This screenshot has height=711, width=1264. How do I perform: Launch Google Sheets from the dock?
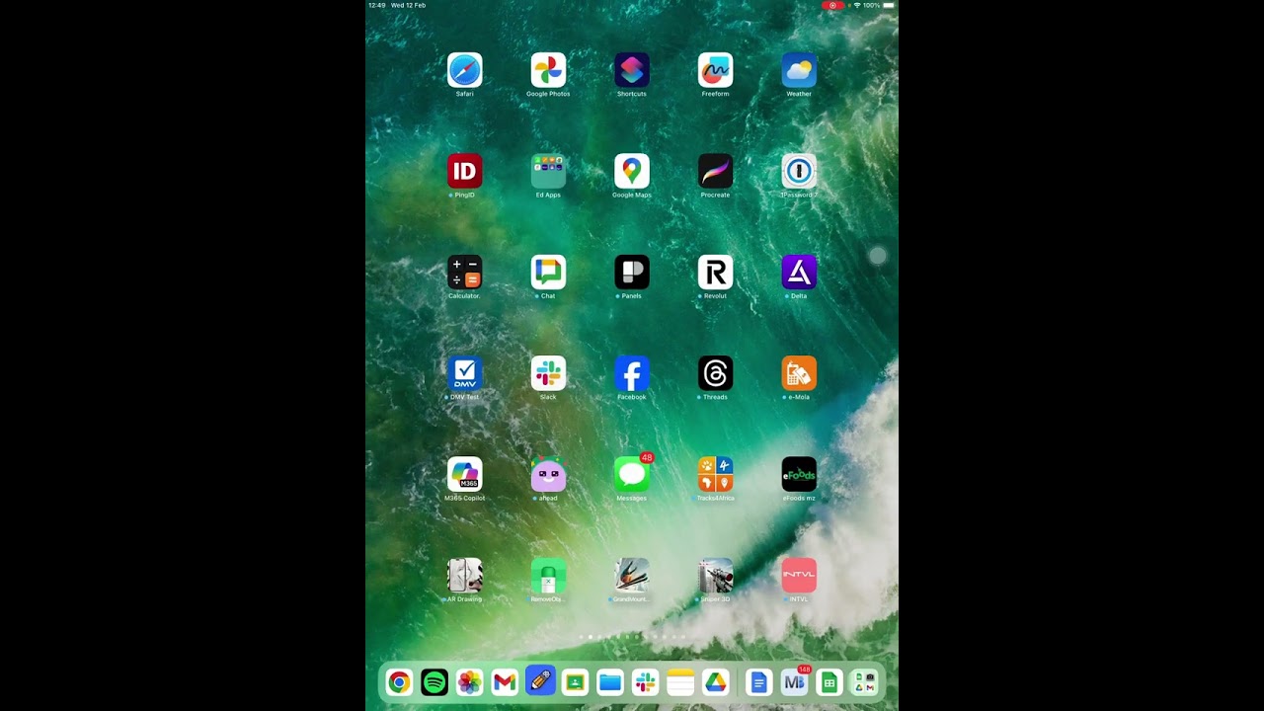click(829, 682)
